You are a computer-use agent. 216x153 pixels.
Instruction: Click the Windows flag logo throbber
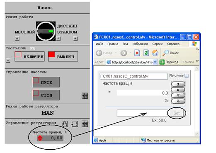tap(194, 44)
